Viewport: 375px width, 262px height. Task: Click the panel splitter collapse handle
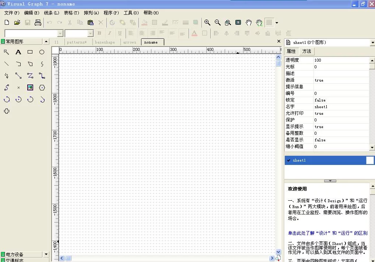coord(330,181)
